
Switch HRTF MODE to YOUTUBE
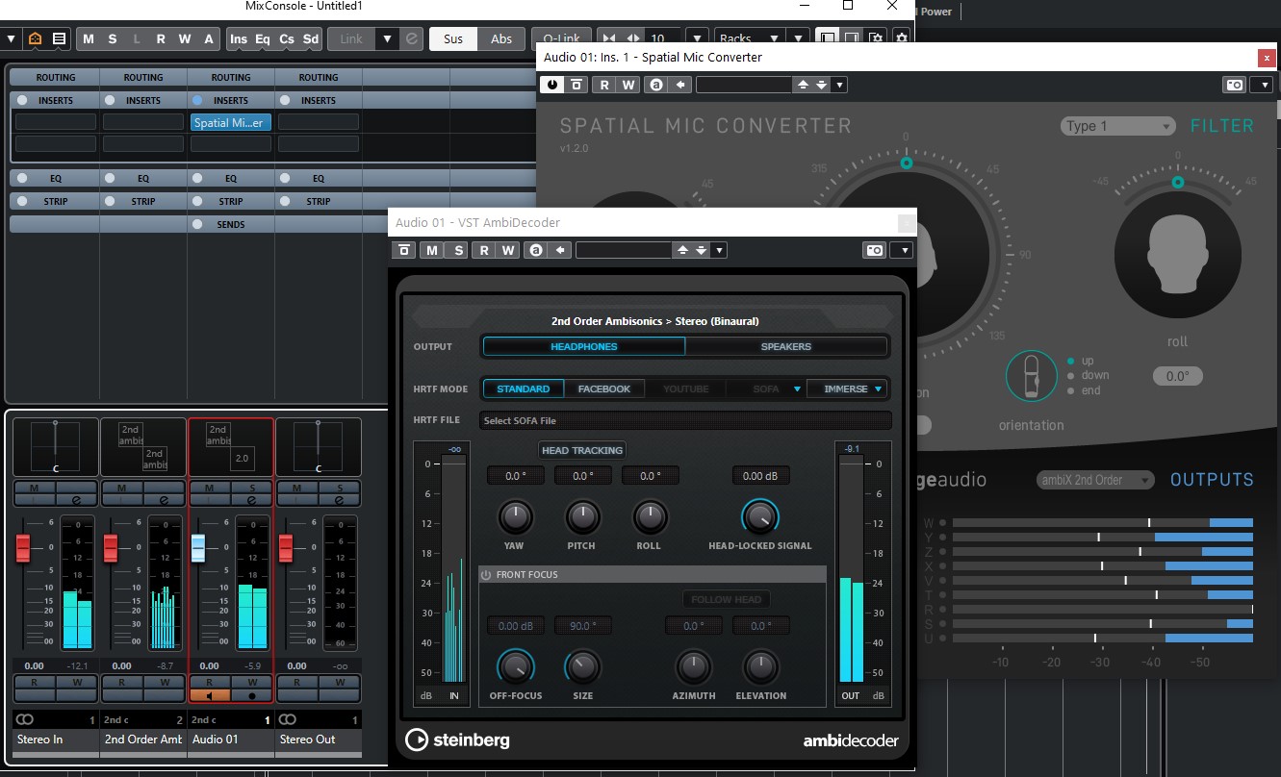(685, 388)
